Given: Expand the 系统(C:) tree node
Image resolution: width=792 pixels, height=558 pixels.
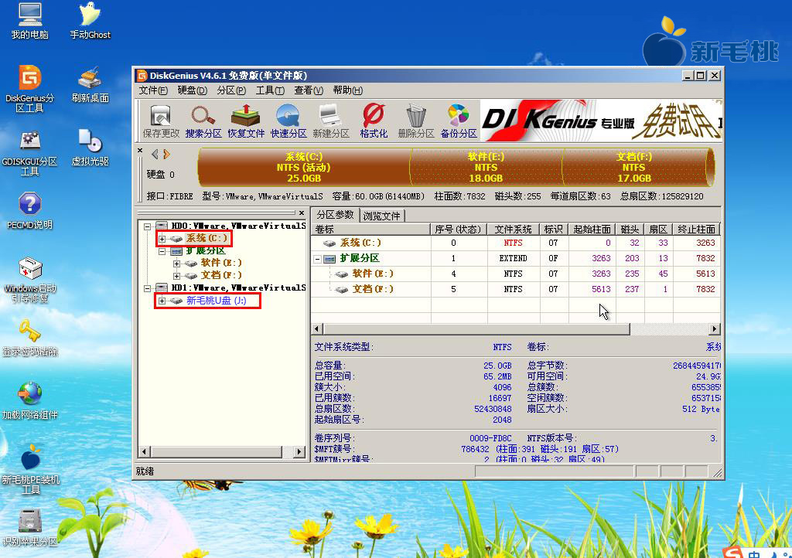Looking at the screenshot, I should (162, 239).
